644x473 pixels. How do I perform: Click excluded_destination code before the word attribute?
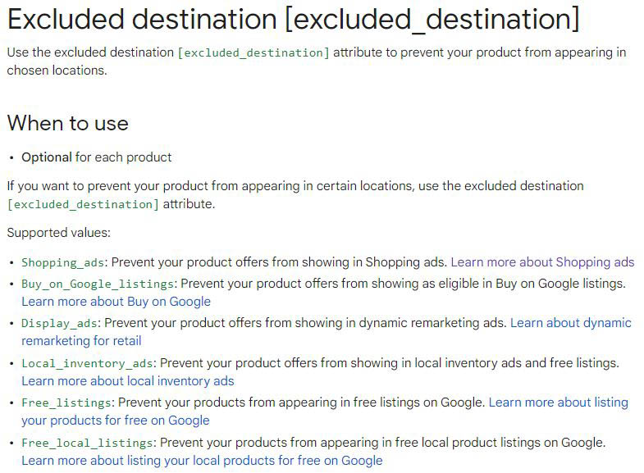pyautogui.click(x=83, y=204)
